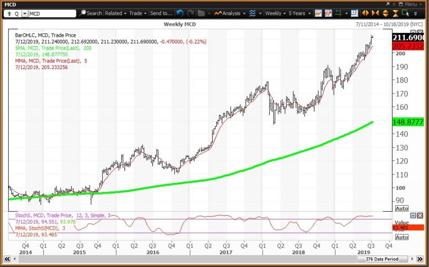429x267 pixels.
Task: Click the minimize icon of stochastic panel
Action: pyautogui.click(x=413, y=215)
